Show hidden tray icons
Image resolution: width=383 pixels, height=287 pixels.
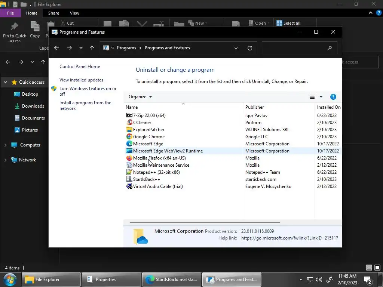tap(301, 280)
